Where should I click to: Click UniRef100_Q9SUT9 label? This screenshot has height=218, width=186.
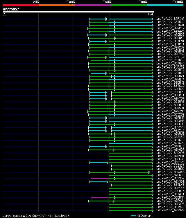coord(170,70)
